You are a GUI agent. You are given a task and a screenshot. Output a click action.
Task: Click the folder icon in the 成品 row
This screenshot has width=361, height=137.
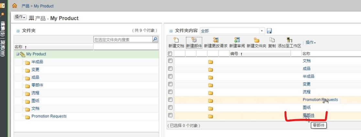211,70
